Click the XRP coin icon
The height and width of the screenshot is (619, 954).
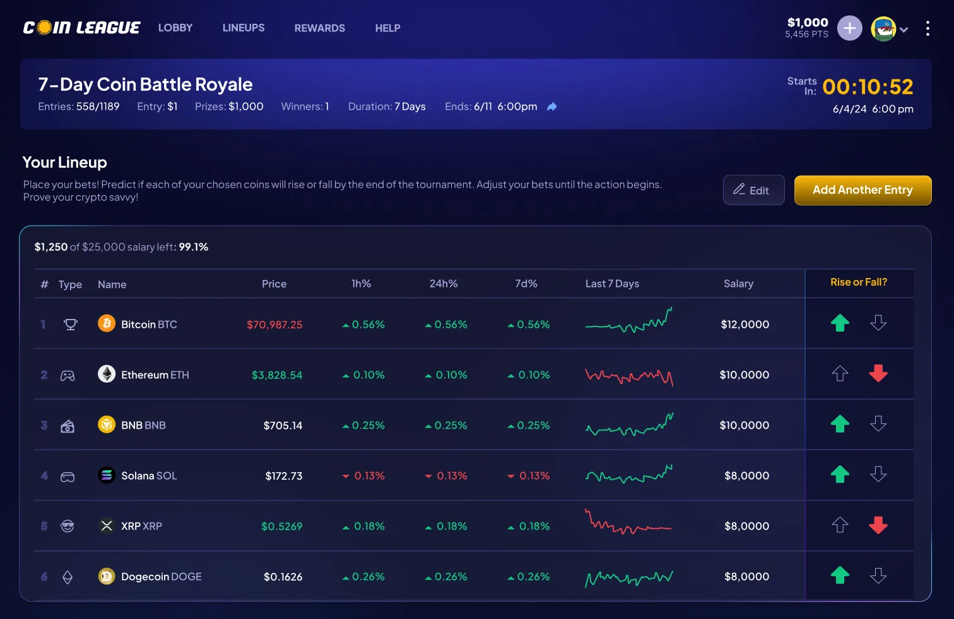tap(107, 526)
